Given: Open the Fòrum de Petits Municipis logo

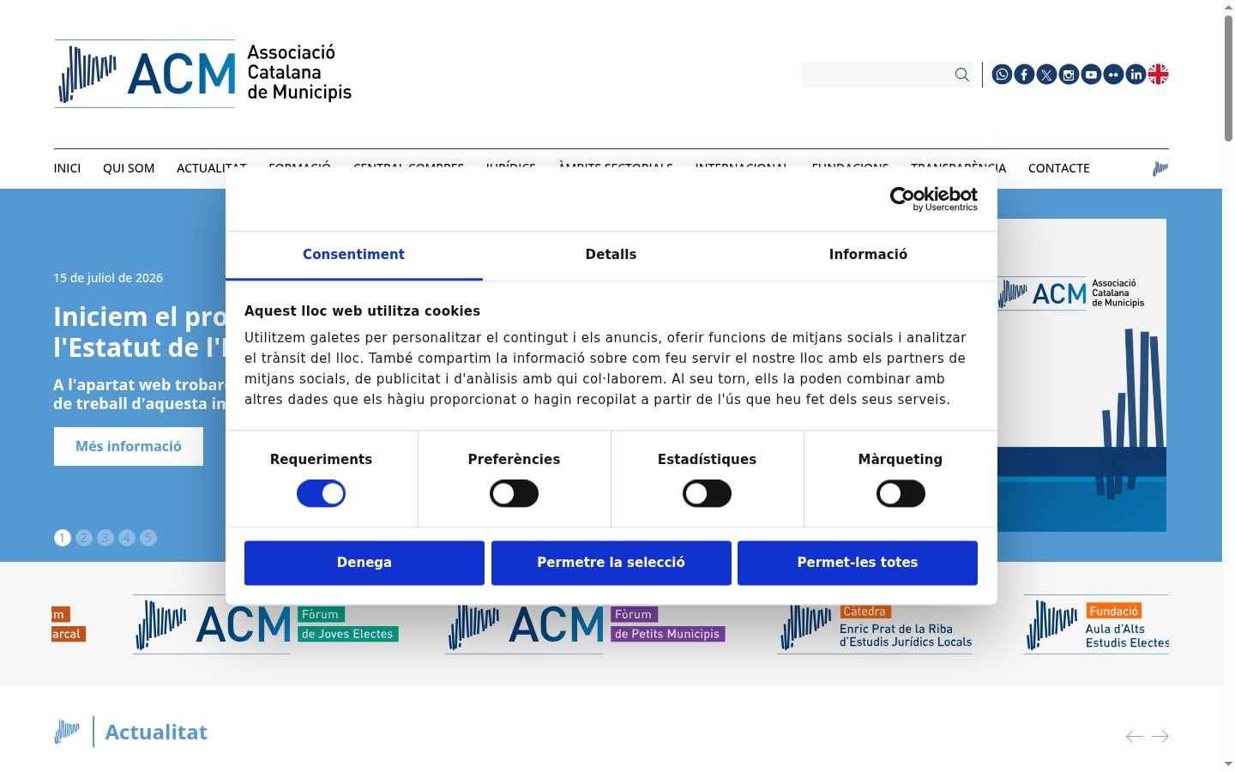Looking at the screenshot, I should point(586,624).
